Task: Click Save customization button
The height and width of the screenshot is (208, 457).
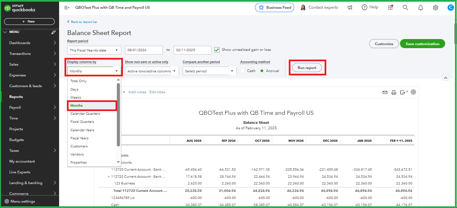Action: pyautogui.click(x=423, y=44)
